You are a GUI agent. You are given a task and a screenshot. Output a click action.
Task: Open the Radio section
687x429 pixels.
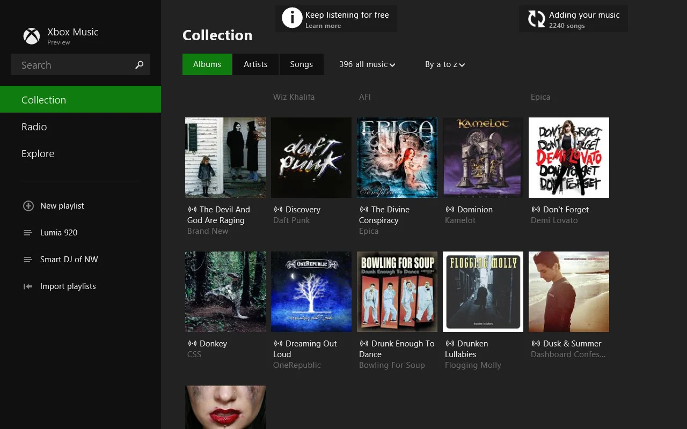(x=34, y=127)
